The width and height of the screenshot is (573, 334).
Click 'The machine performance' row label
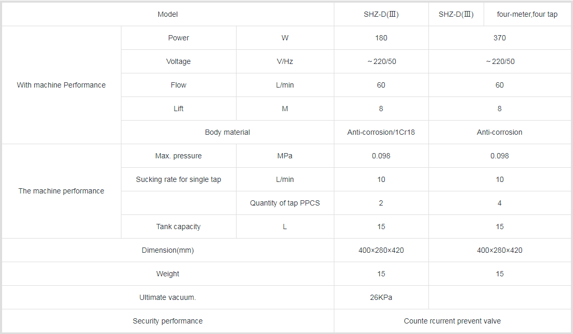tap(62, 191)
